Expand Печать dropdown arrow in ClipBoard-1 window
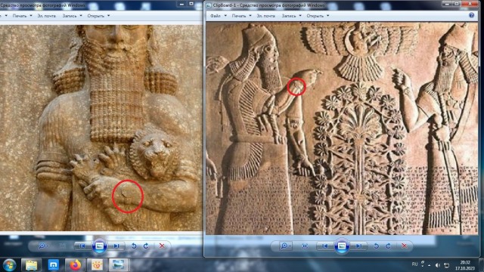 point(250,16)
